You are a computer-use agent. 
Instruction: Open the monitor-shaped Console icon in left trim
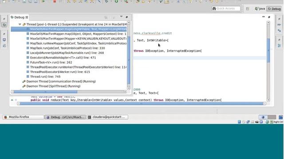pyautogui.click(x=4, y=40)
